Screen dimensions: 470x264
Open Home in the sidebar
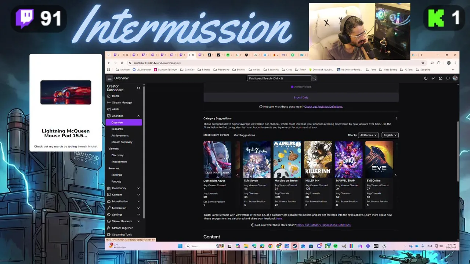[x=116, y=96]
